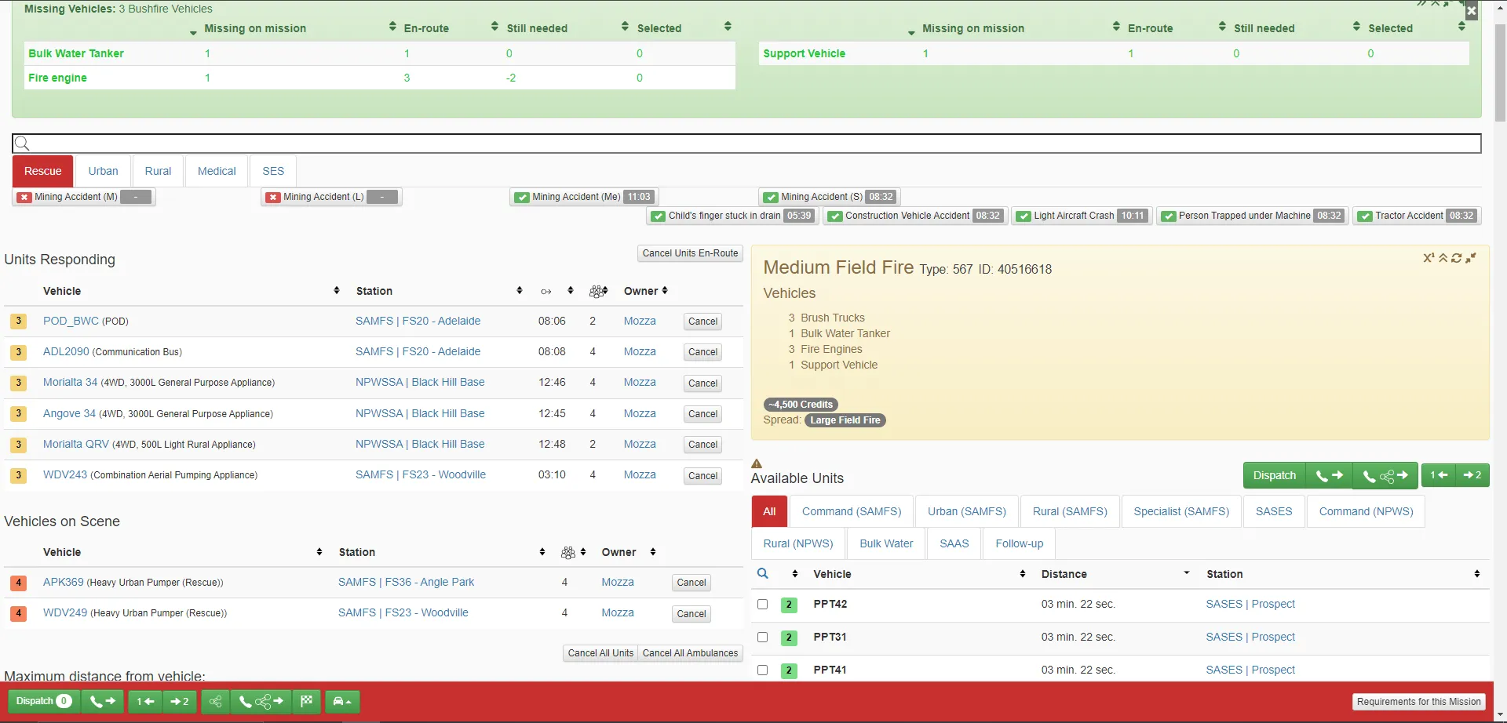1507x723 pixels.
Task: Open the SAMFS | FS36 - Angle Park link
Action: [406, 582]
